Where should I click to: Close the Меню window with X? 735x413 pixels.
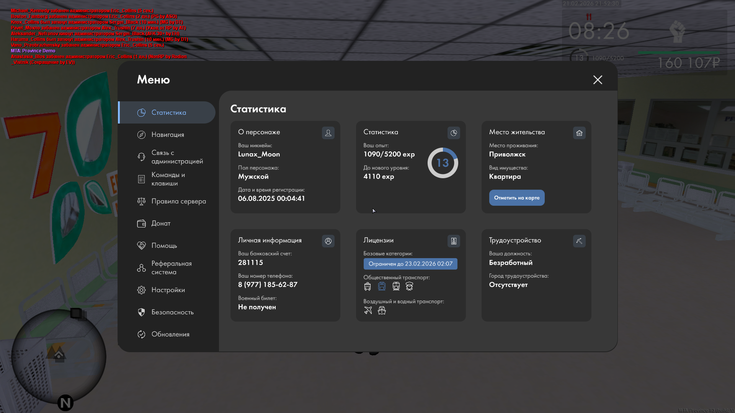point(598,80)
